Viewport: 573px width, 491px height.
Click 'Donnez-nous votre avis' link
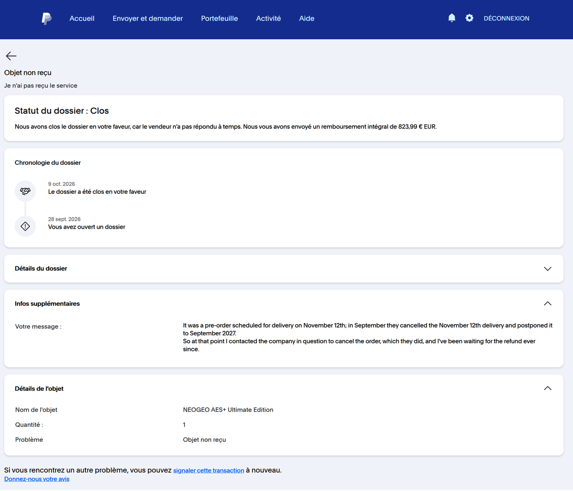[x=37, y=479]
